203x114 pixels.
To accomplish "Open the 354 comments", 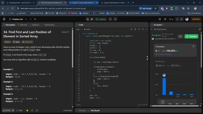I will click(x=19, y=110).
